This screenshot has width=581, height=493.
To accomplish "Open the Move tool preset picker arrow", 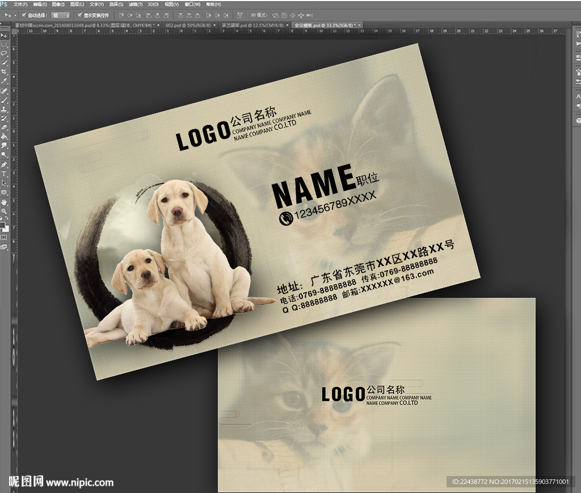I will coord(15,15).
